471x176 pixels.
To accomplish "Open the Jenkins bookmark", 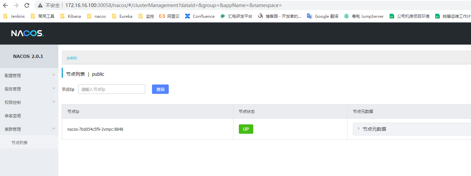I will 14,16.
